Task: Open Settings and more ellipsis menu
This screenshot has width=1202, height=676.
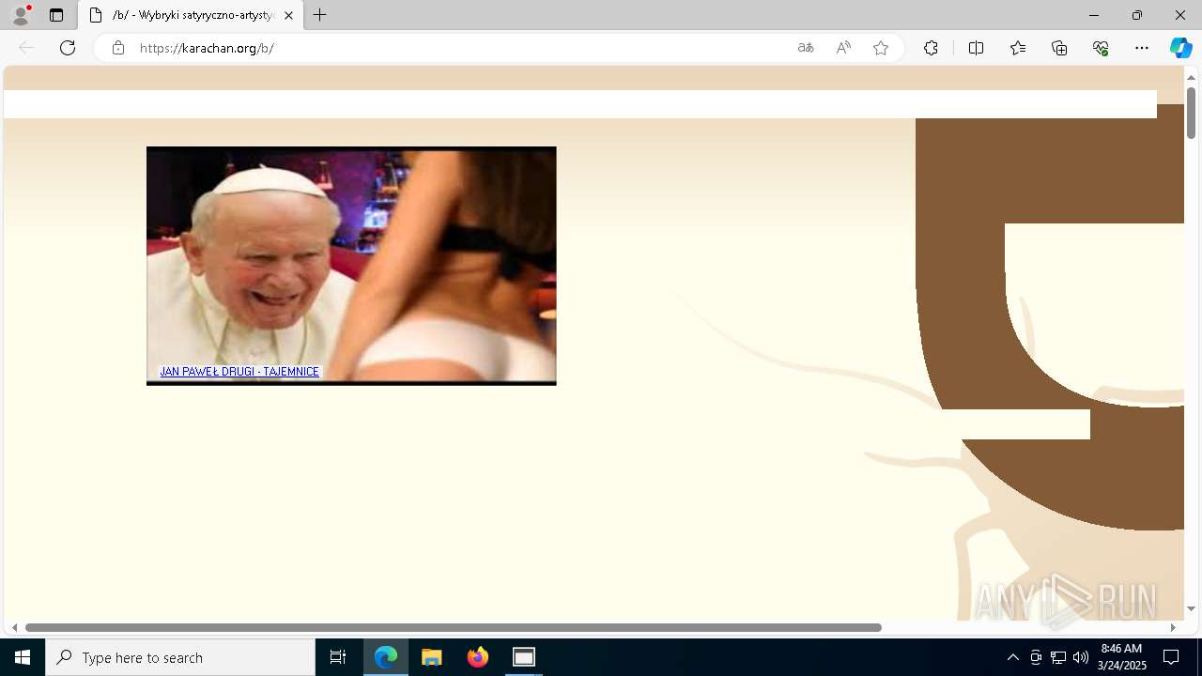Action: tap(1142, 48)
